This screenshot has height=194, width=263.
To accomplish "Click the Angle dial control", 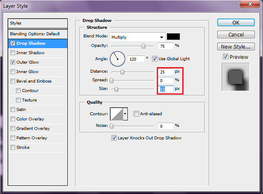I will (x=117, y=59).
